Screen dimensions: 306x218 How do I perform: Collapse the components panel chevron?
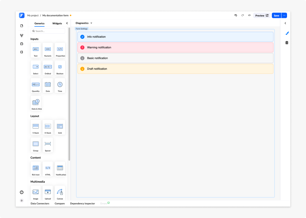67,23
